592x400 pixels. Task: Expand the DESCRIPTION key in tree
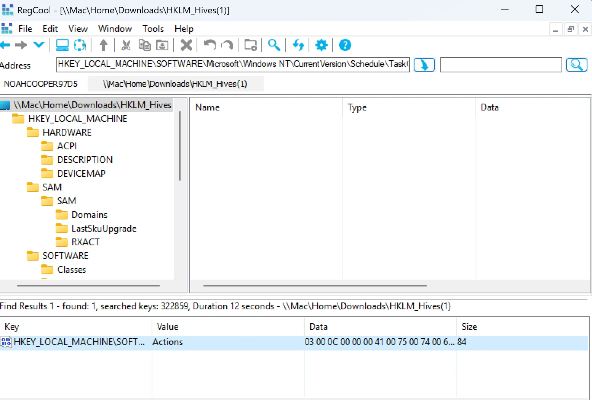tap(85, 160)
